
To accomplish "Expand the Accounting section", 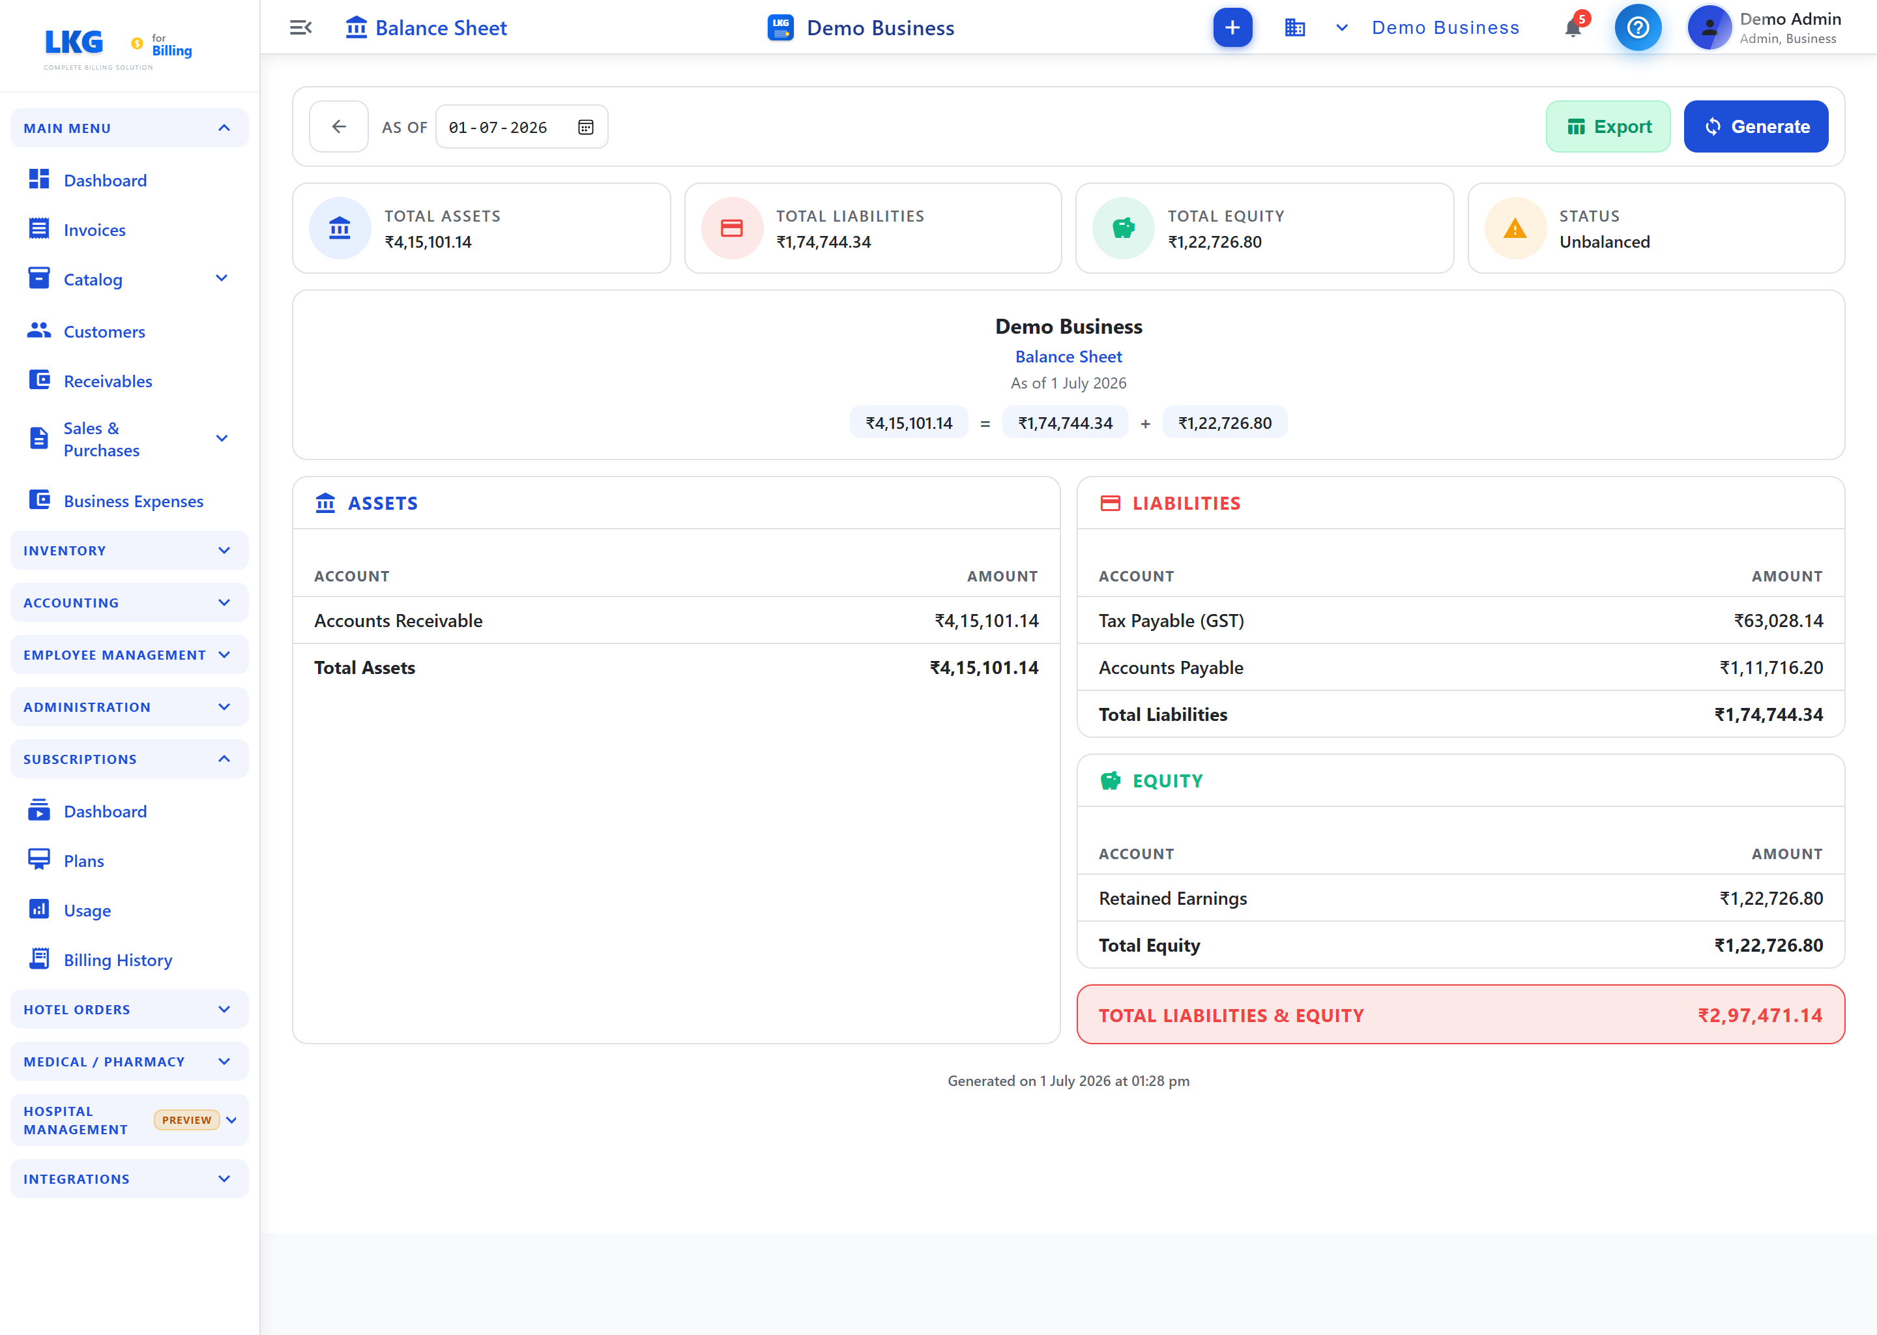I will tap(129, 602).
